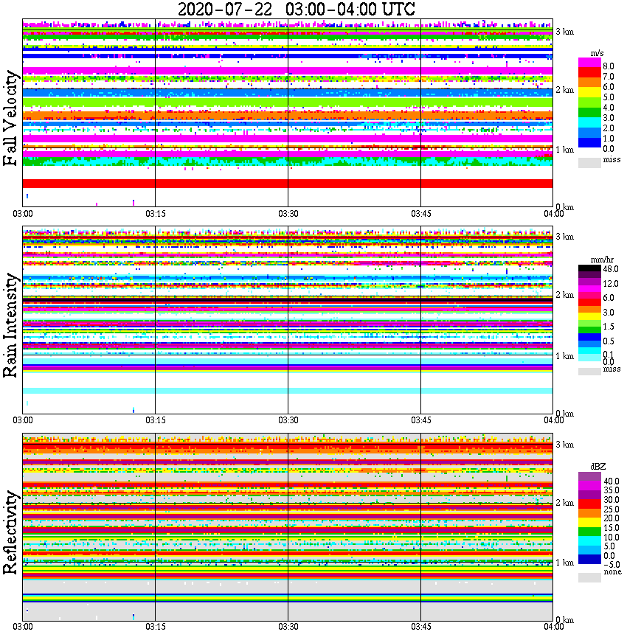Viewport: 627px width, 640px height.
Task: Click the chart title date 2020-07-22
Action: pos(225,10)
